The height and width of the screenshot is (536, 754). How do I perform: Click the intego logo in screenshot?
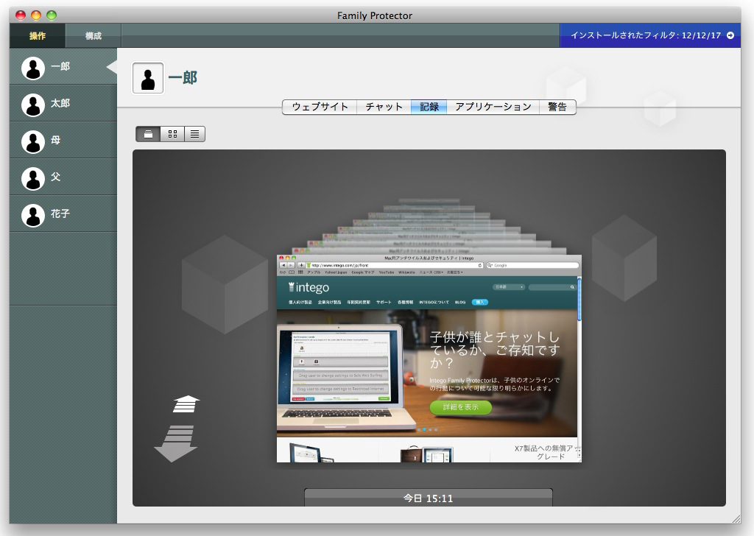tap(309, 287)
